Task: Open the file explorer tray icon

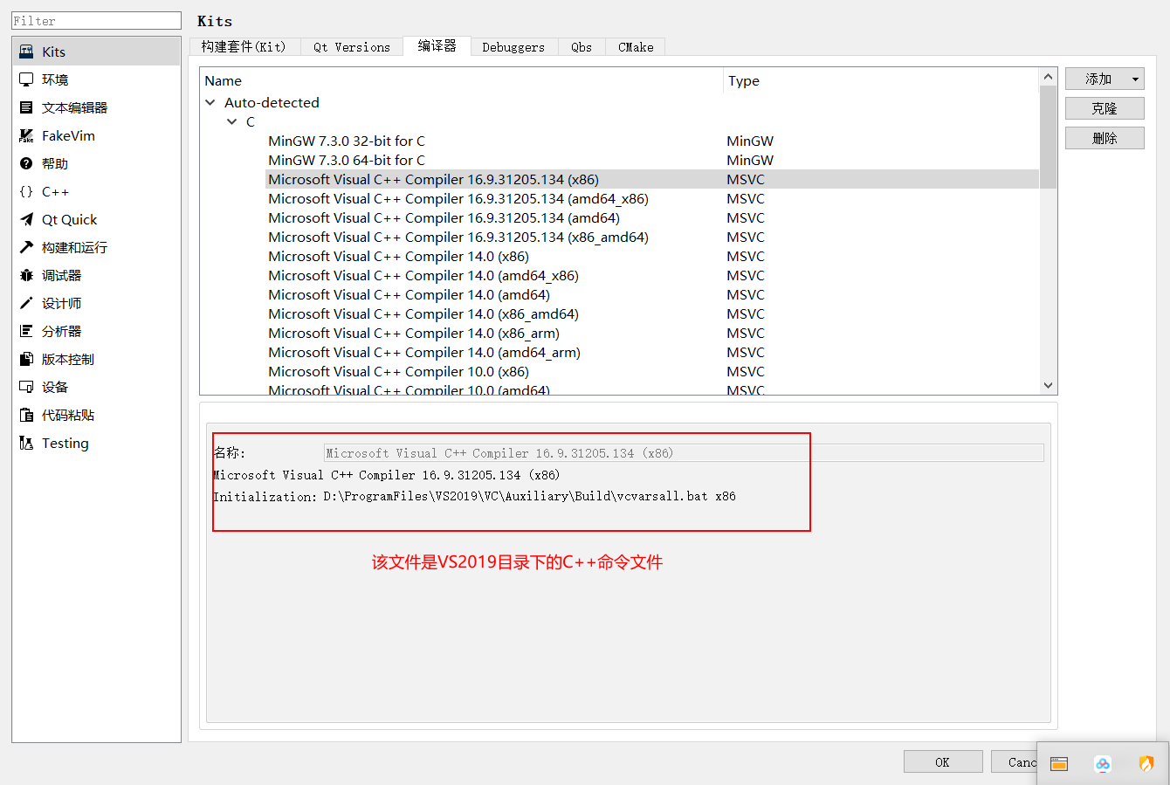Action: [1059, 764]
